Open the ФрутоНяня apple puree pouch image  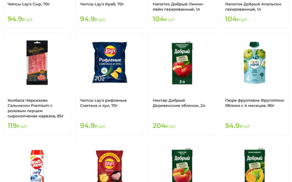click(254, 63)
